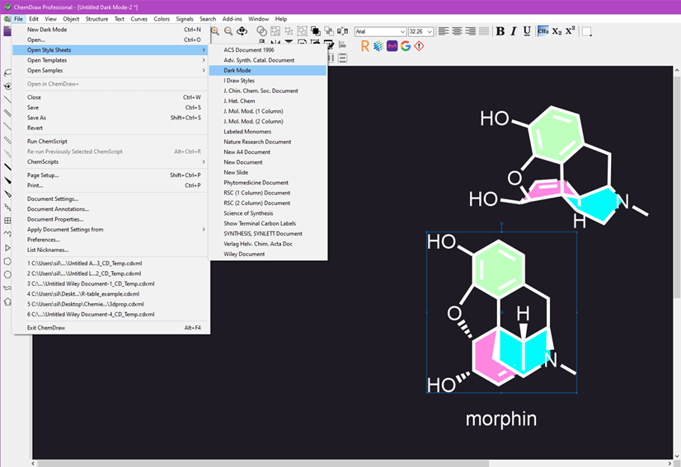The image size is (681, 467).
Task: Choose Wiley Document style sheet
Action: coord(267,255)
